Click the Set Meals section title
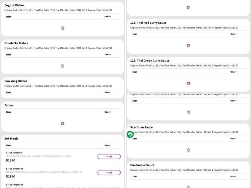 point(11,138)
